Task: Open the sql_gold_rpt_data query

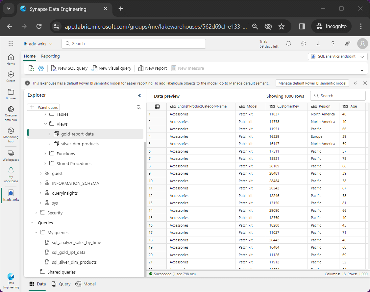Action: [68, 252]
